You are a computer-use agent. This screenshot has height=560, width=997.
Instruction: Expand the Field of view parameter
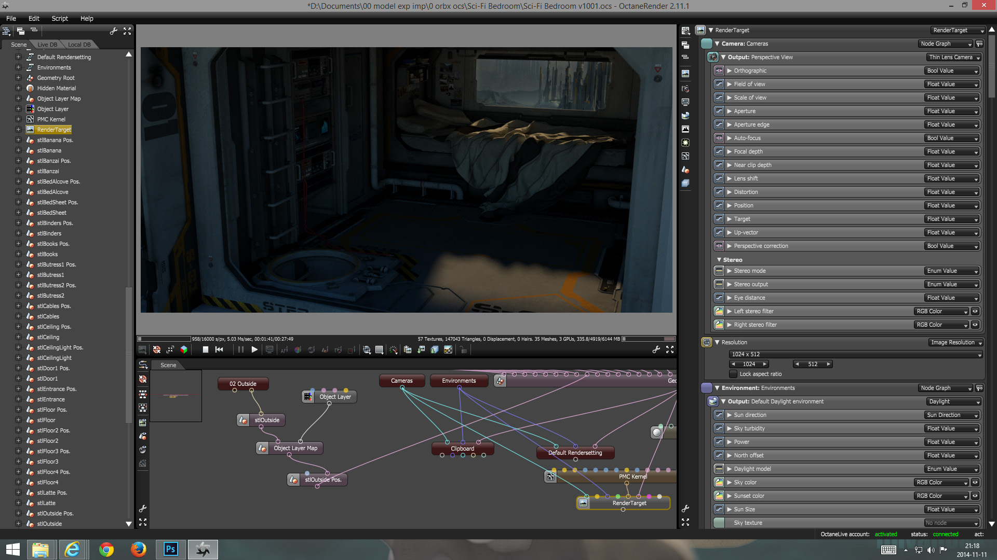(x=729, y=84)
